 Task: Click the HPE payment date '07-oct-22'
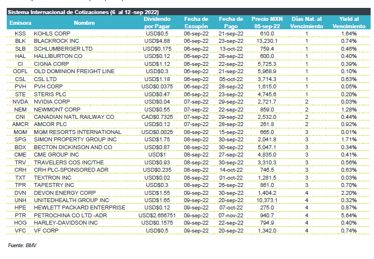click(x=231, y=208)
